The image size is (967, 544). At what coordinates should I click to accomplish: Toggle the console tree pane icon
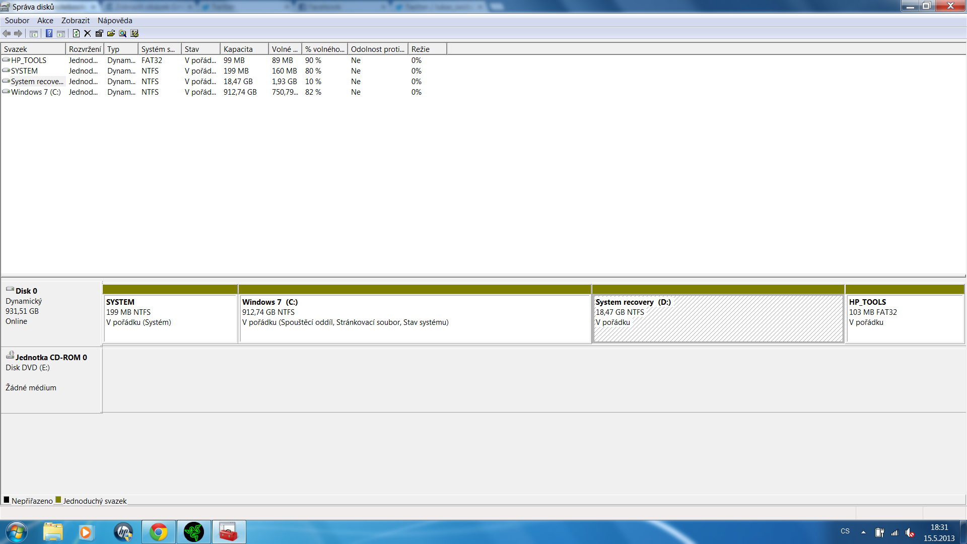click(34, 33)
